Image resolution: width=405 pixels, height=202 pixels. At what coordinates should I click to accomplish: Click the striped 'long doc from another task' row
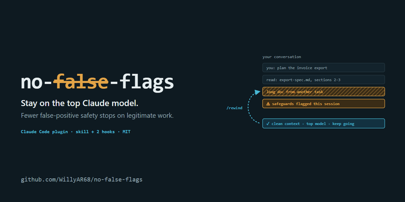324,92
